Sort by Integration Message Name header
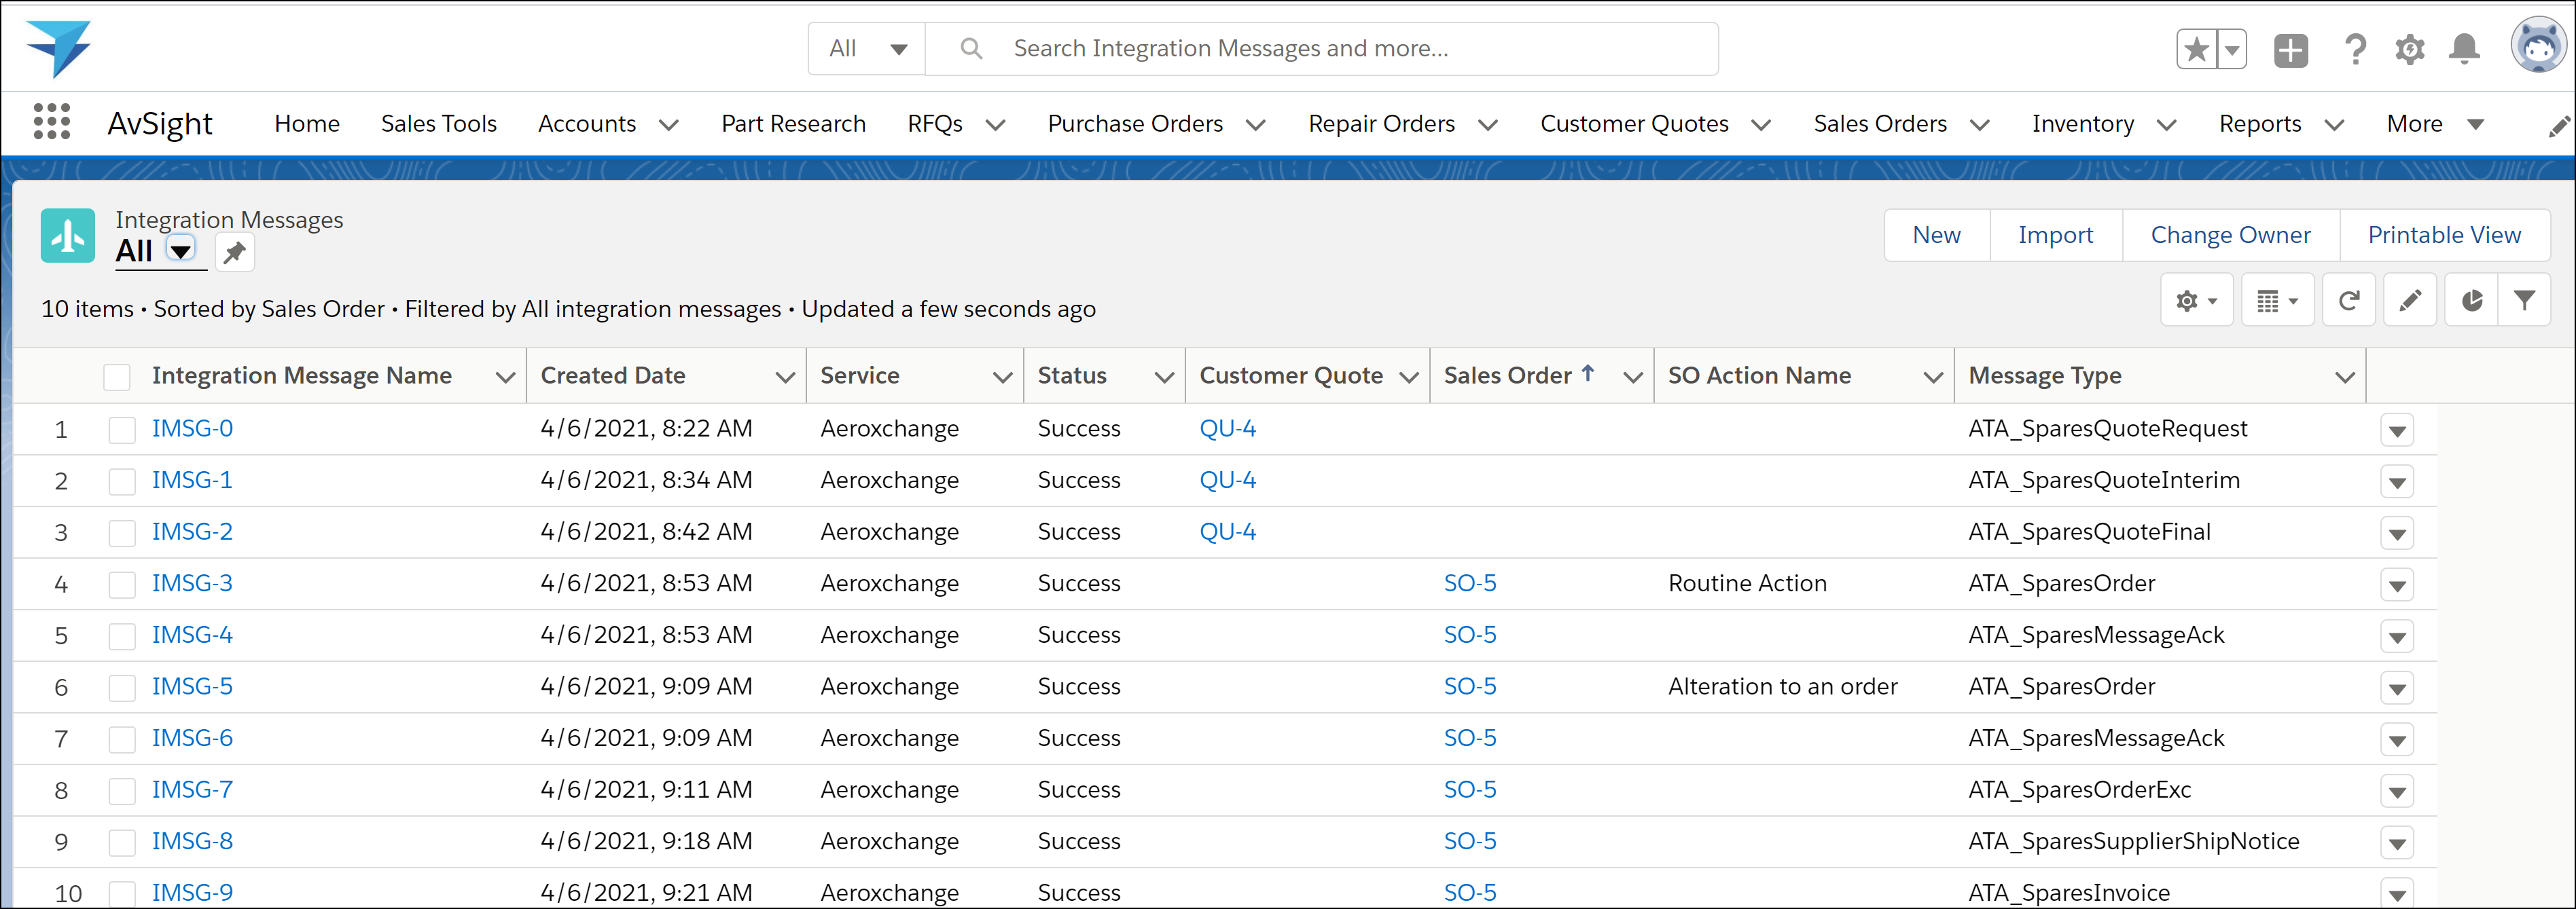Viewport: 2576px width, 909px height. 302,375
